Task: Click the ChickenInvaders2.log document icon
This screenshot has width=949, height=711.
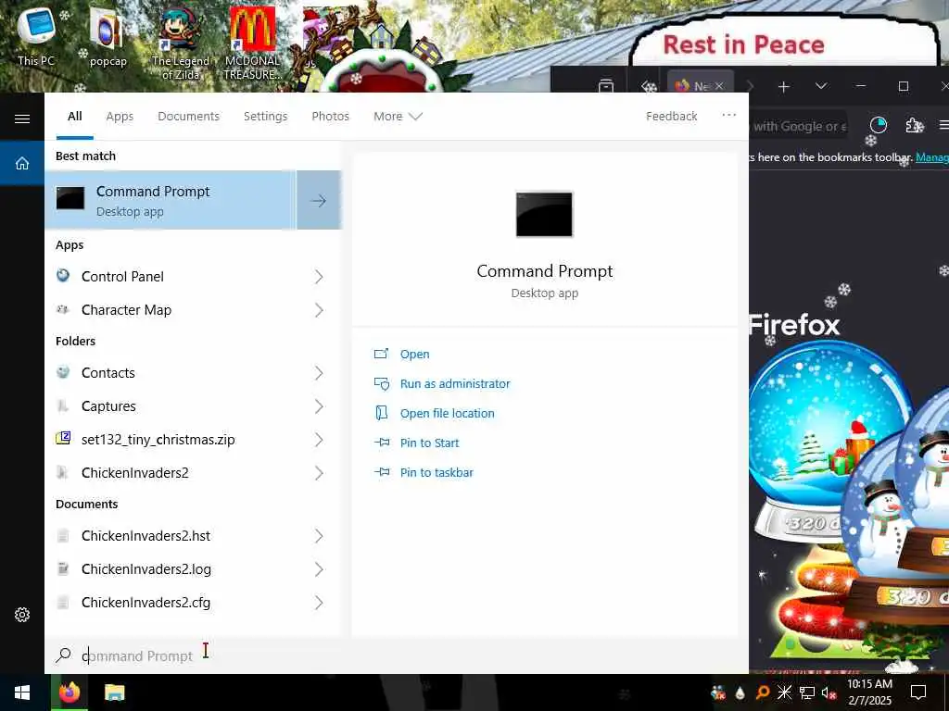Action: coord(63,568)
